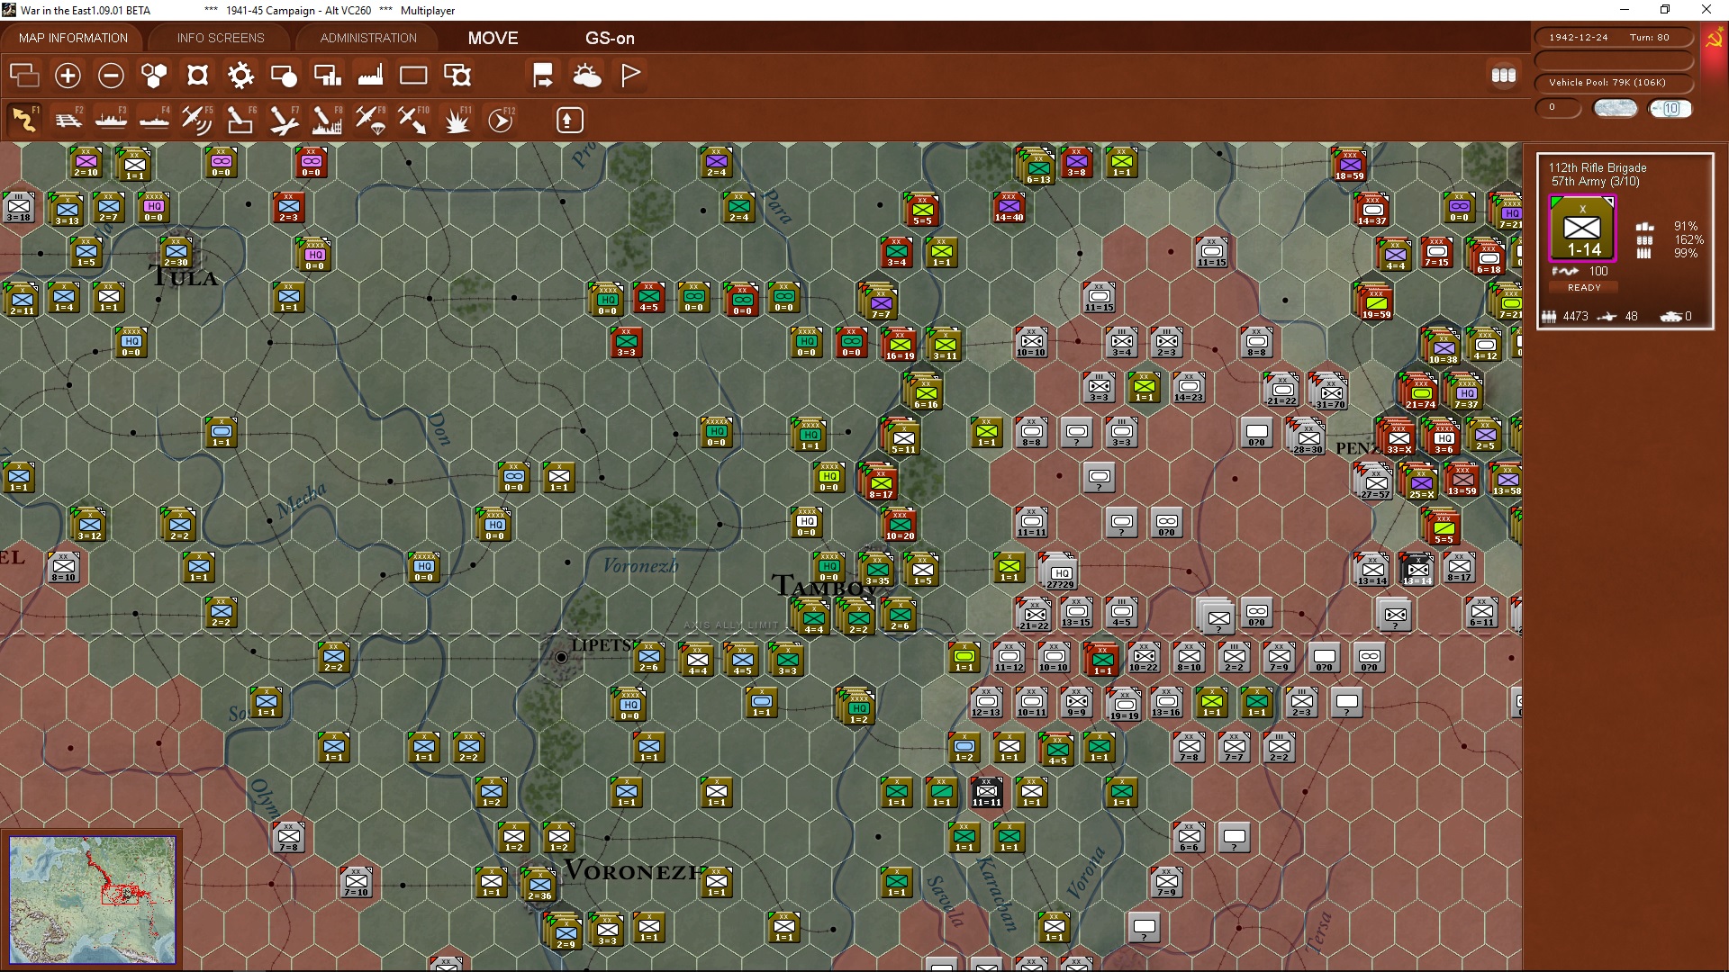The image size is (1729, 972).
Task: Select the bombing mission icon (F11)
Action: [x=457, y=120]
